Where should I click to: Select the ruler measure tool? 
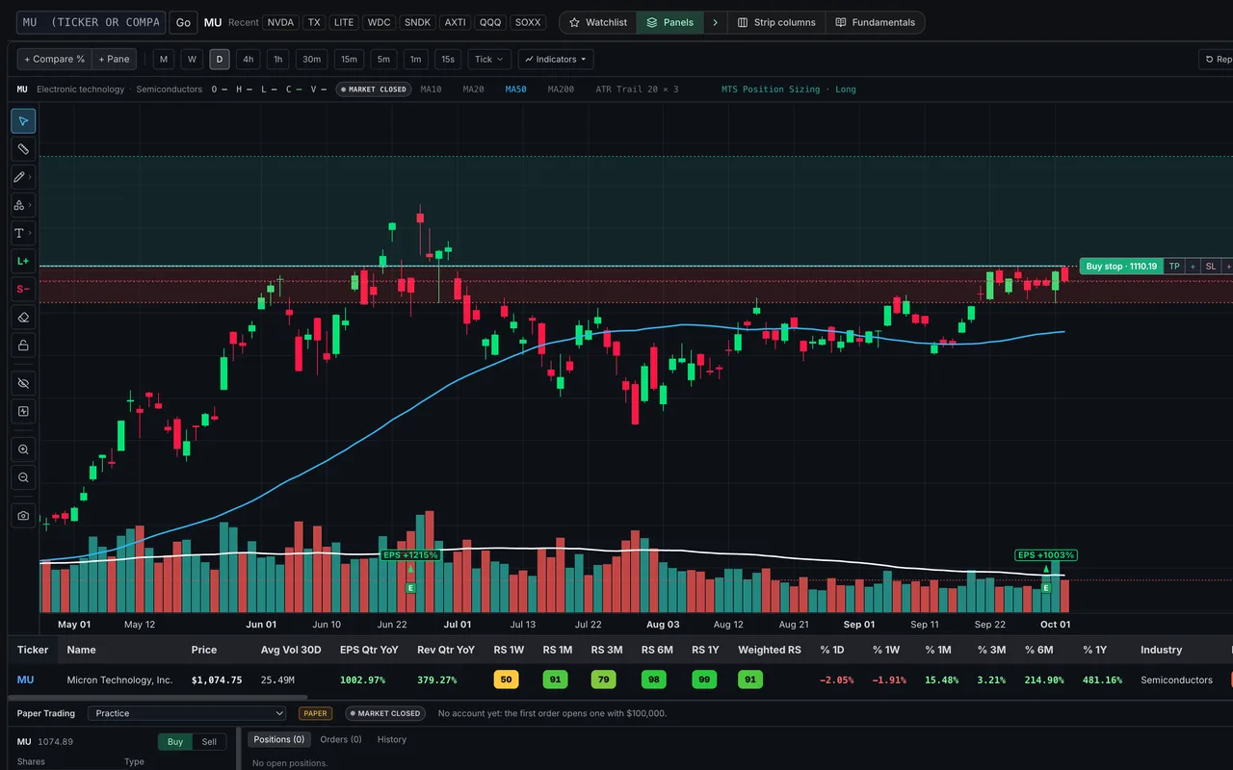[x=23, y=149]
